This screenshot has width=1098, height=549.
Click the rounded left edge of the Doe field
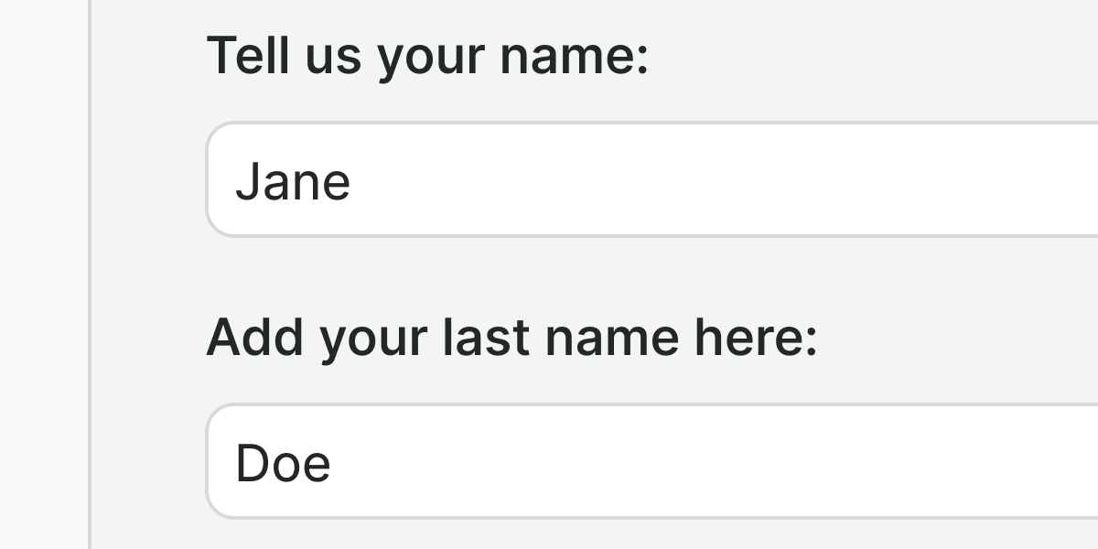click(x=210, y=462)
